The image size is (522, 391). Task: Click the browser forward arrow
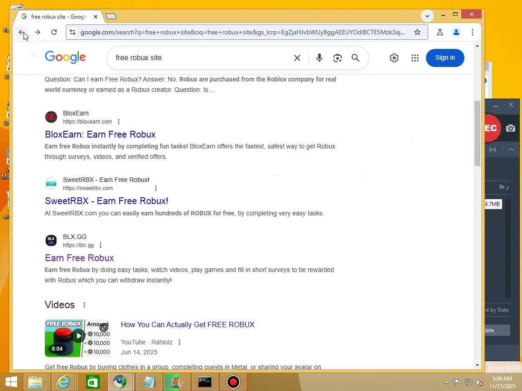[38, 32]
